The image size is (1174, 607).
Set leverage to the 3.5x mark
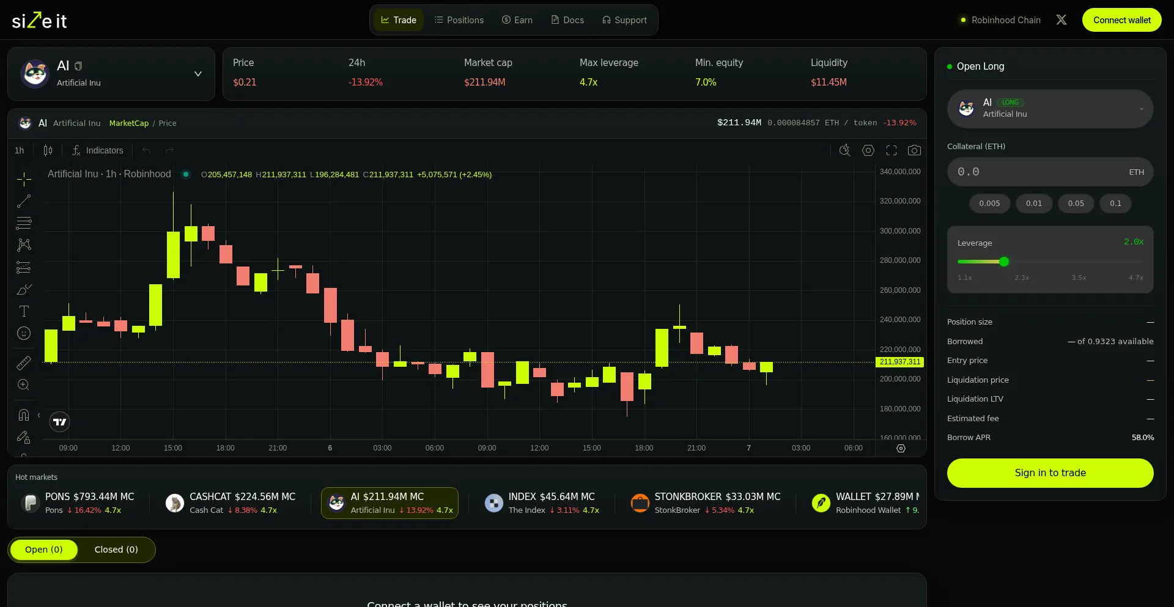1079,278
